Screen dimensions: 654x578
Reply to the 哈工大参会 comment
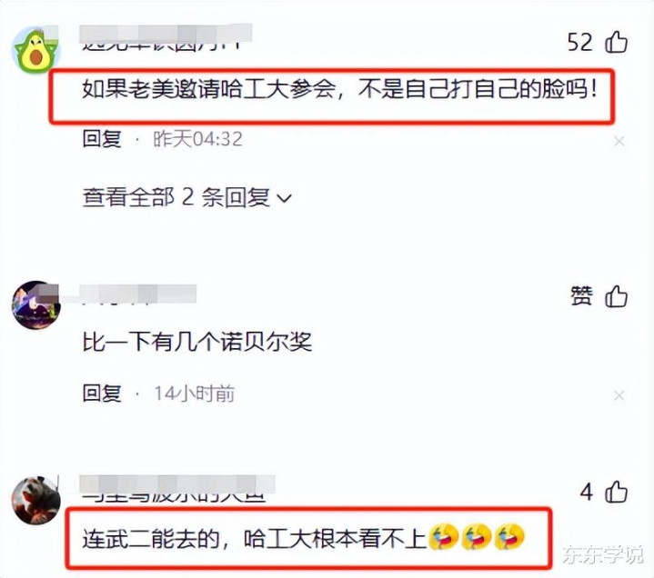pos(102,139)
